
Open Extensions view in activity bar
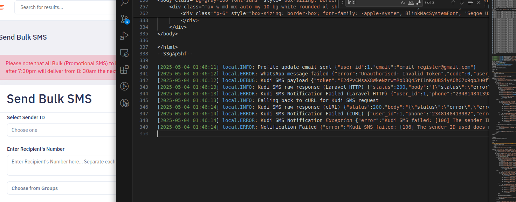pyautogui.click(x=124, y=69)
